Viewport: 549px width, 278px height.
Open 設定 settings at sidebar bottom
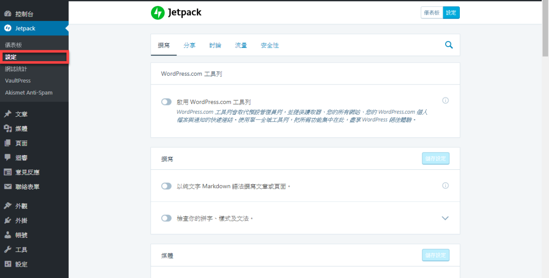[34, 264]
